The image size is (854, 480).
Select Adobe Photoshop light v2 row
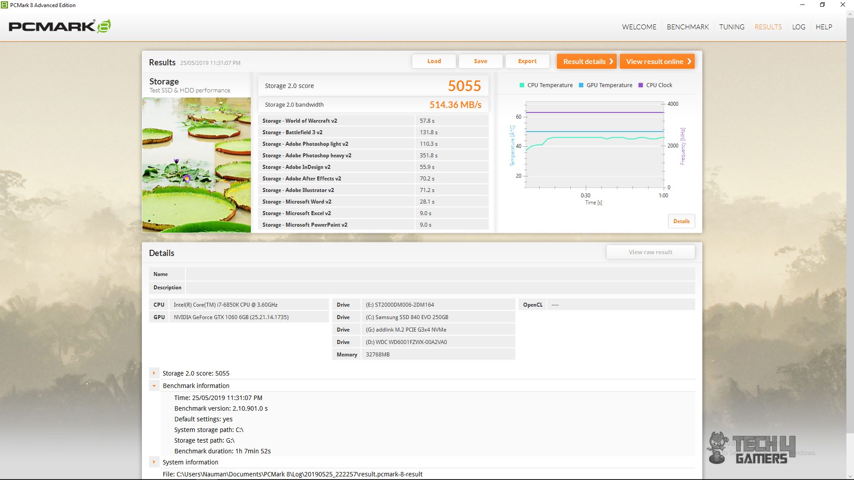coord(373,144)
